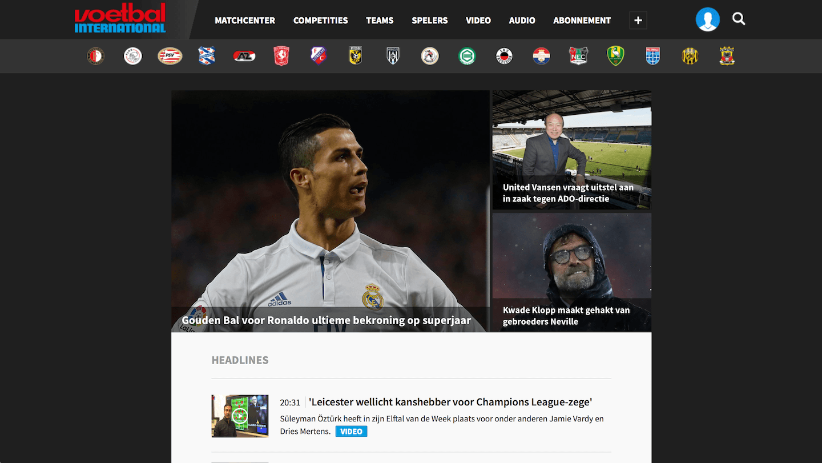Click the AZ club logo
The width and height of the screenshot is (822, 463).
244,56
